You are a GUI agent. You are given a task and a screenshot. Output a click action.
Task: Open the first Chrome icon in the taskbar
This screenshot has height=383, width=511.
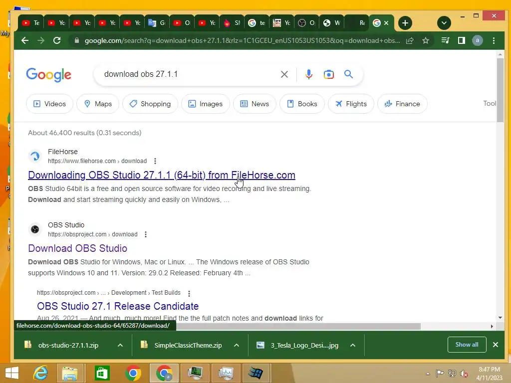click(133, 373)
